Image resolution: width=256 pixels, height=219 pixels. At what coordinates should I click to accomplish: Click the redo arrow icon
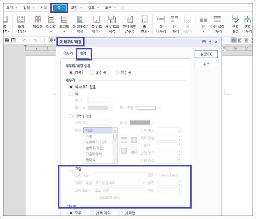[x=35, y=40]
